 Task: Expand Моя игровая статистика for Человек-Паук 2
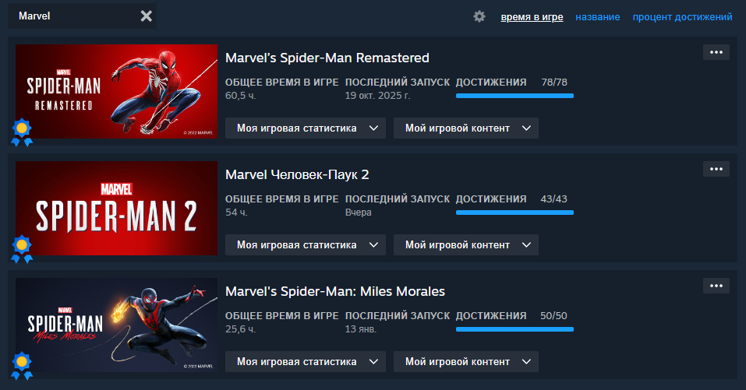point(306,245)
